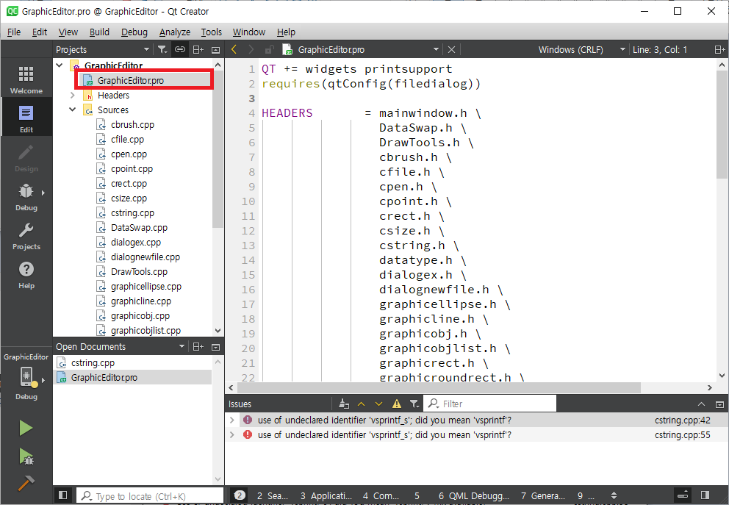Go back in editor navigation history
729x505 pixels.
234,49
